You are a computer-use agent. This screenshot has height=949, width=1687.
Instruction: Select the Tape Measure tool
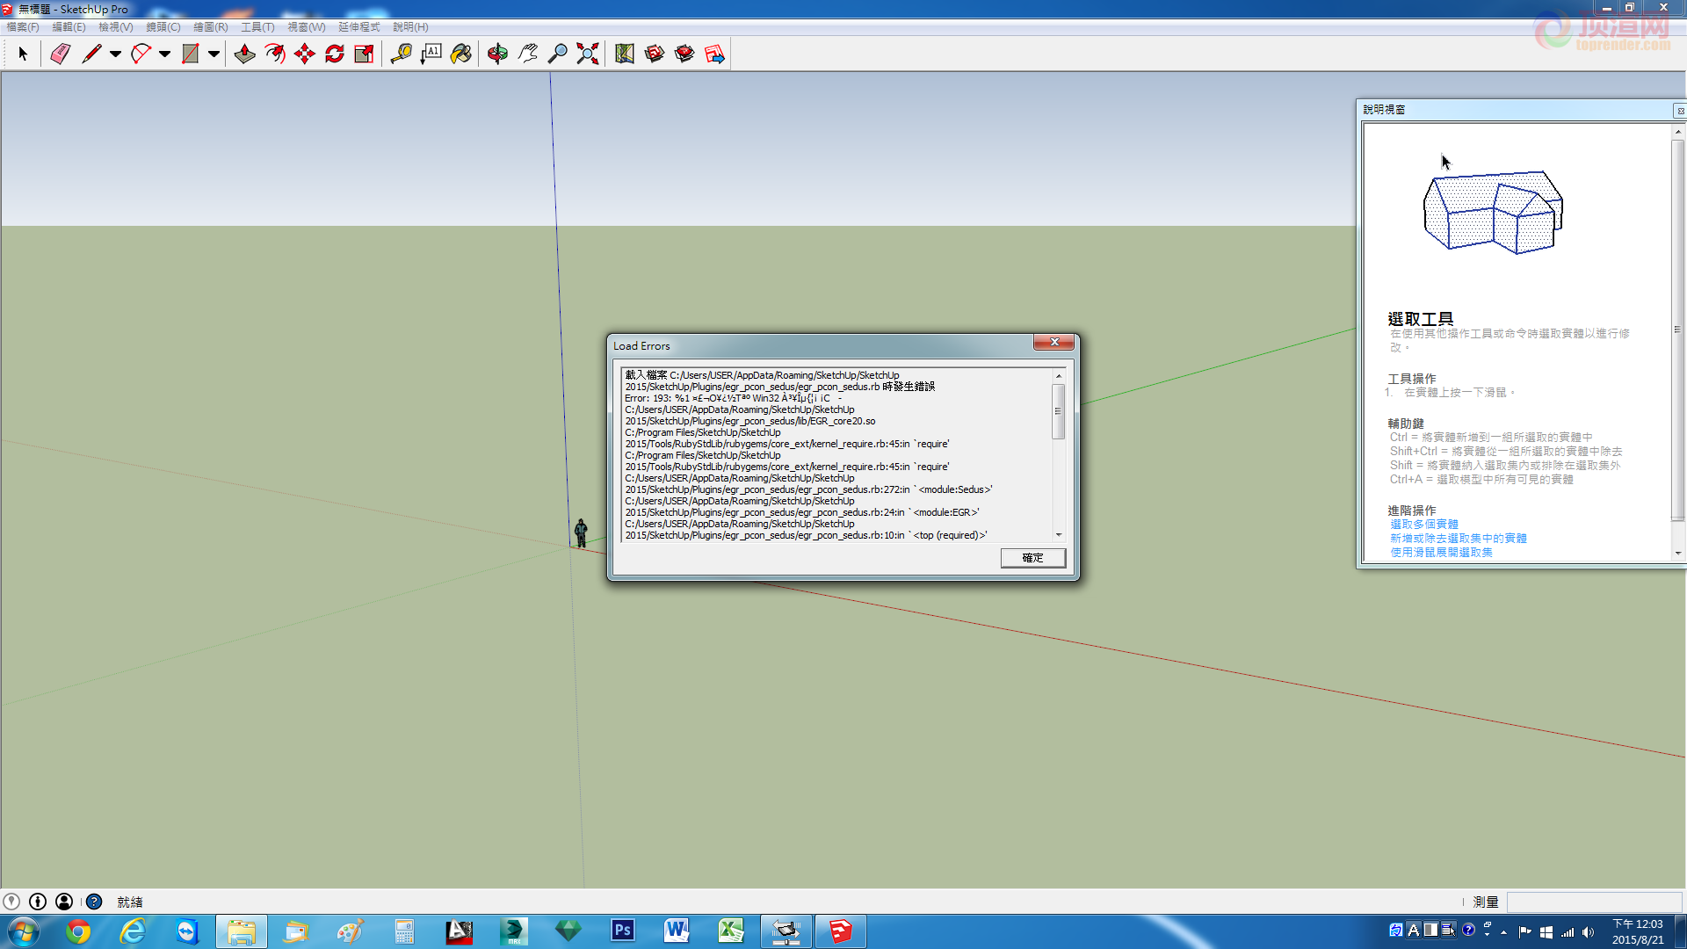402,54
